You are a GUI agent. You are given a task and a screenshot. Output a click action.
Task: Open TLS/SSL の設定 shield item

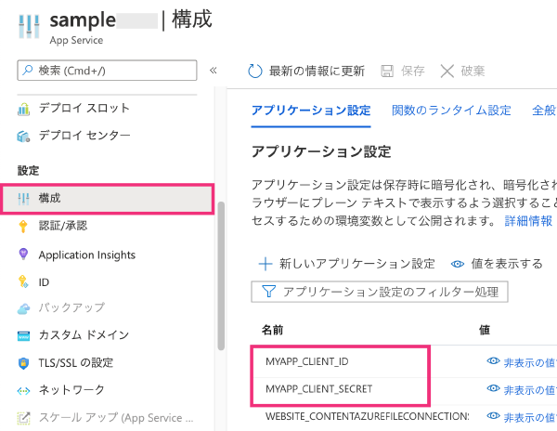click(75, 362)
